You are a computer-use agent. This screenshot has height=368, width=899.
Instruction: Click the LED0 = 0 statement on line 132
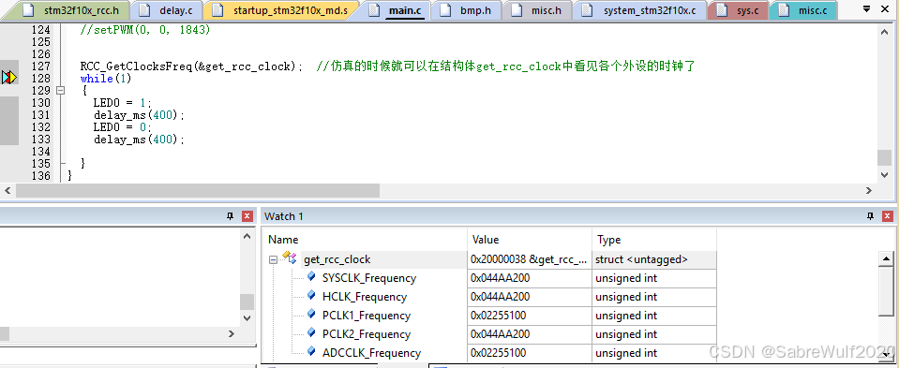tap(123, 126)
